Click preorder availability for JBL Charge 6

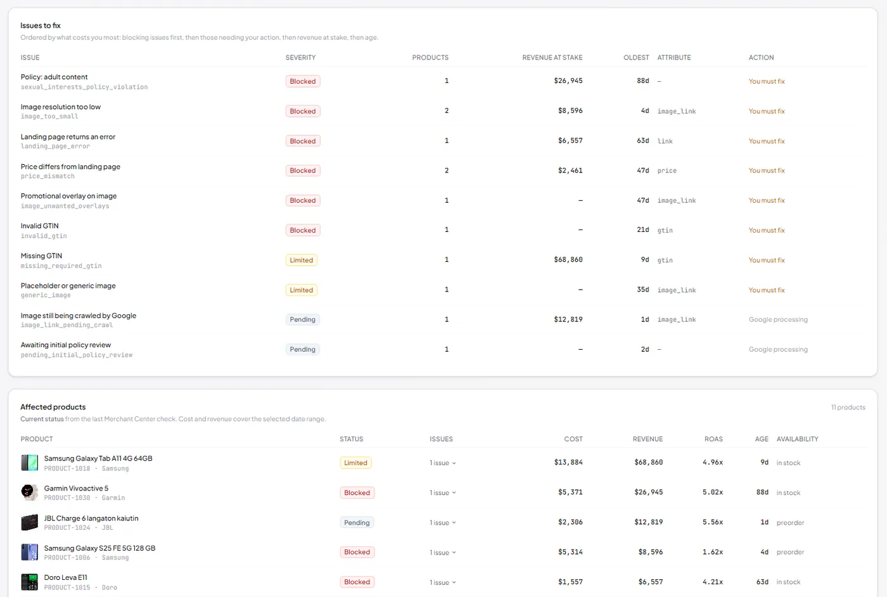pos(790,523)
